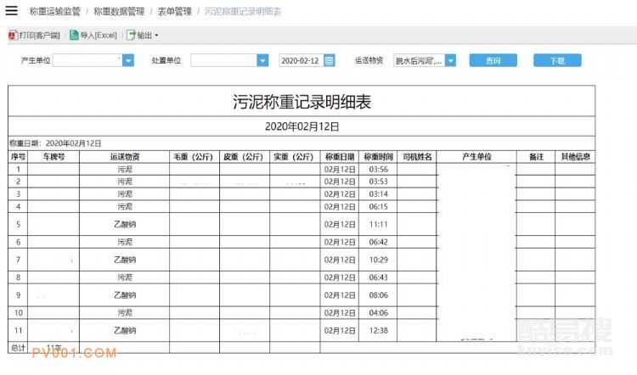Select the 车牌号 column header
Screen dimensions: 637x375
[x=54, y=157]
